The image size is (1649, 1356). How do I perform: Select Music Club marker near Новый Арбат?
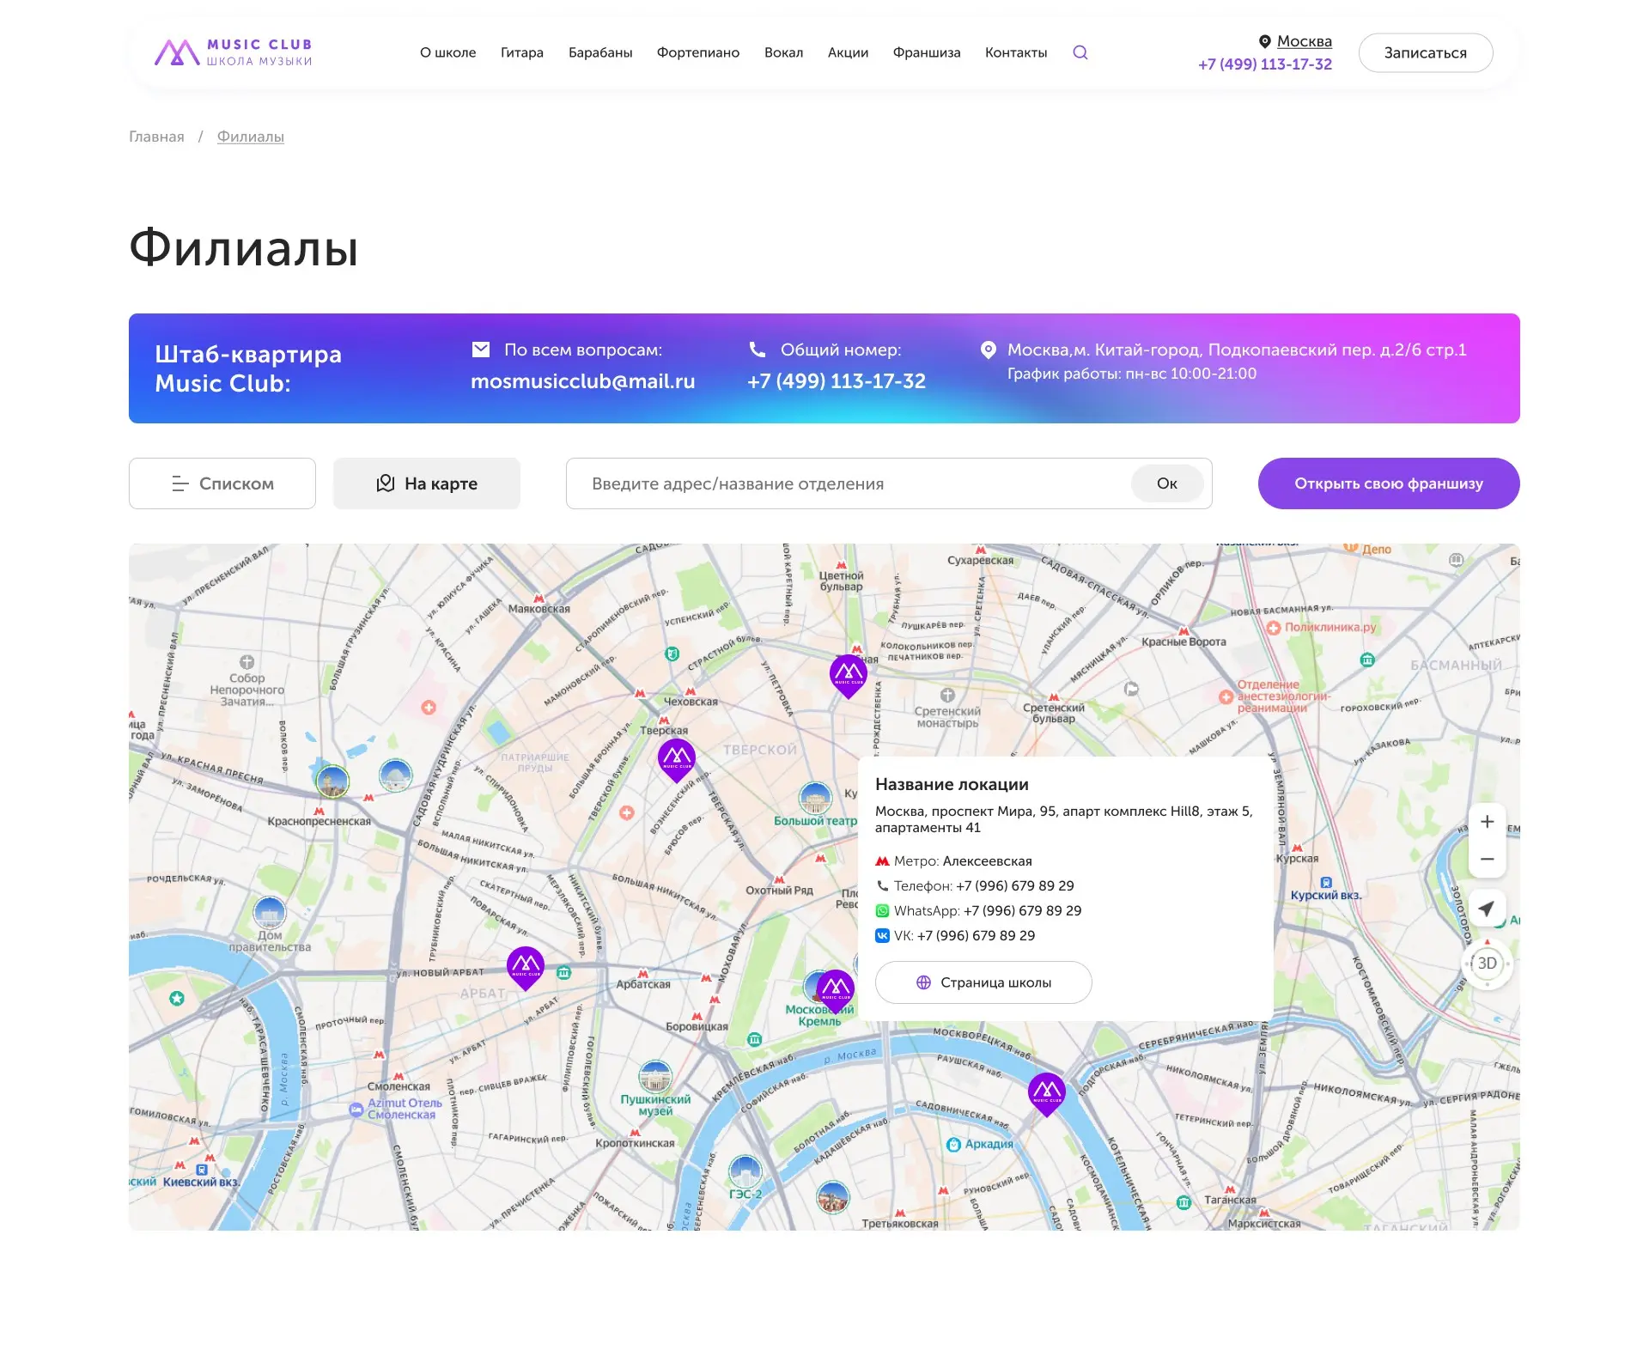point(526,968)
